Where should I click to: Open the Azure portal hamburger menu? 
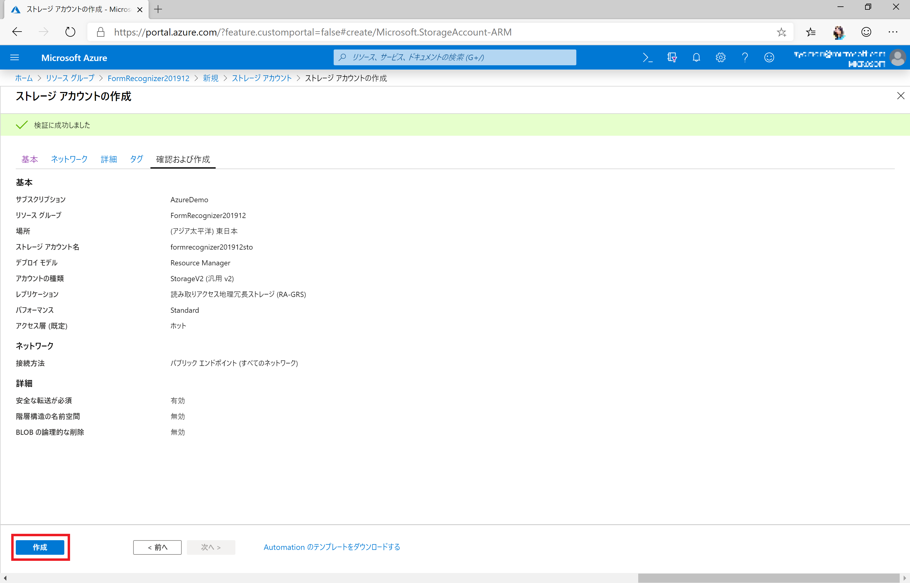point(14,58)
